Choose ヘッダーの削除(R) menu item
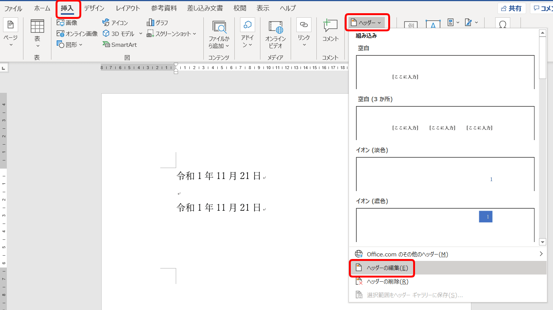The image size is (553, 310). [448, 281]
